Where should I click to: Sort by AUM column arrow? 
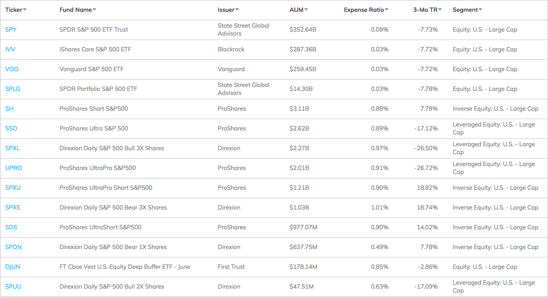pos(306,10)
